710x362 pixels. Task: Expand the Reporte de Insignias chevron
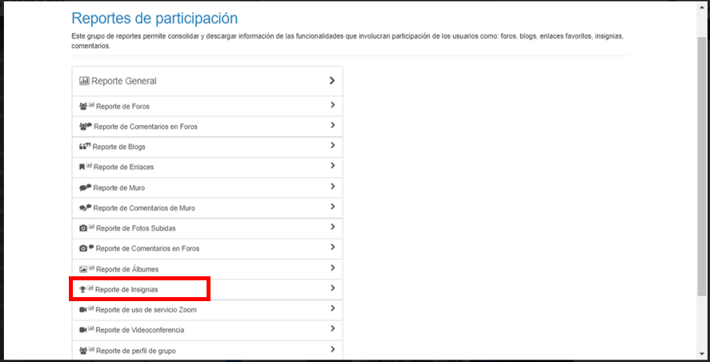(x=332, y=288)
